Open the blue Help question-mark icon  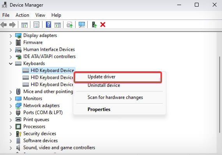click(x=48, y=25)
